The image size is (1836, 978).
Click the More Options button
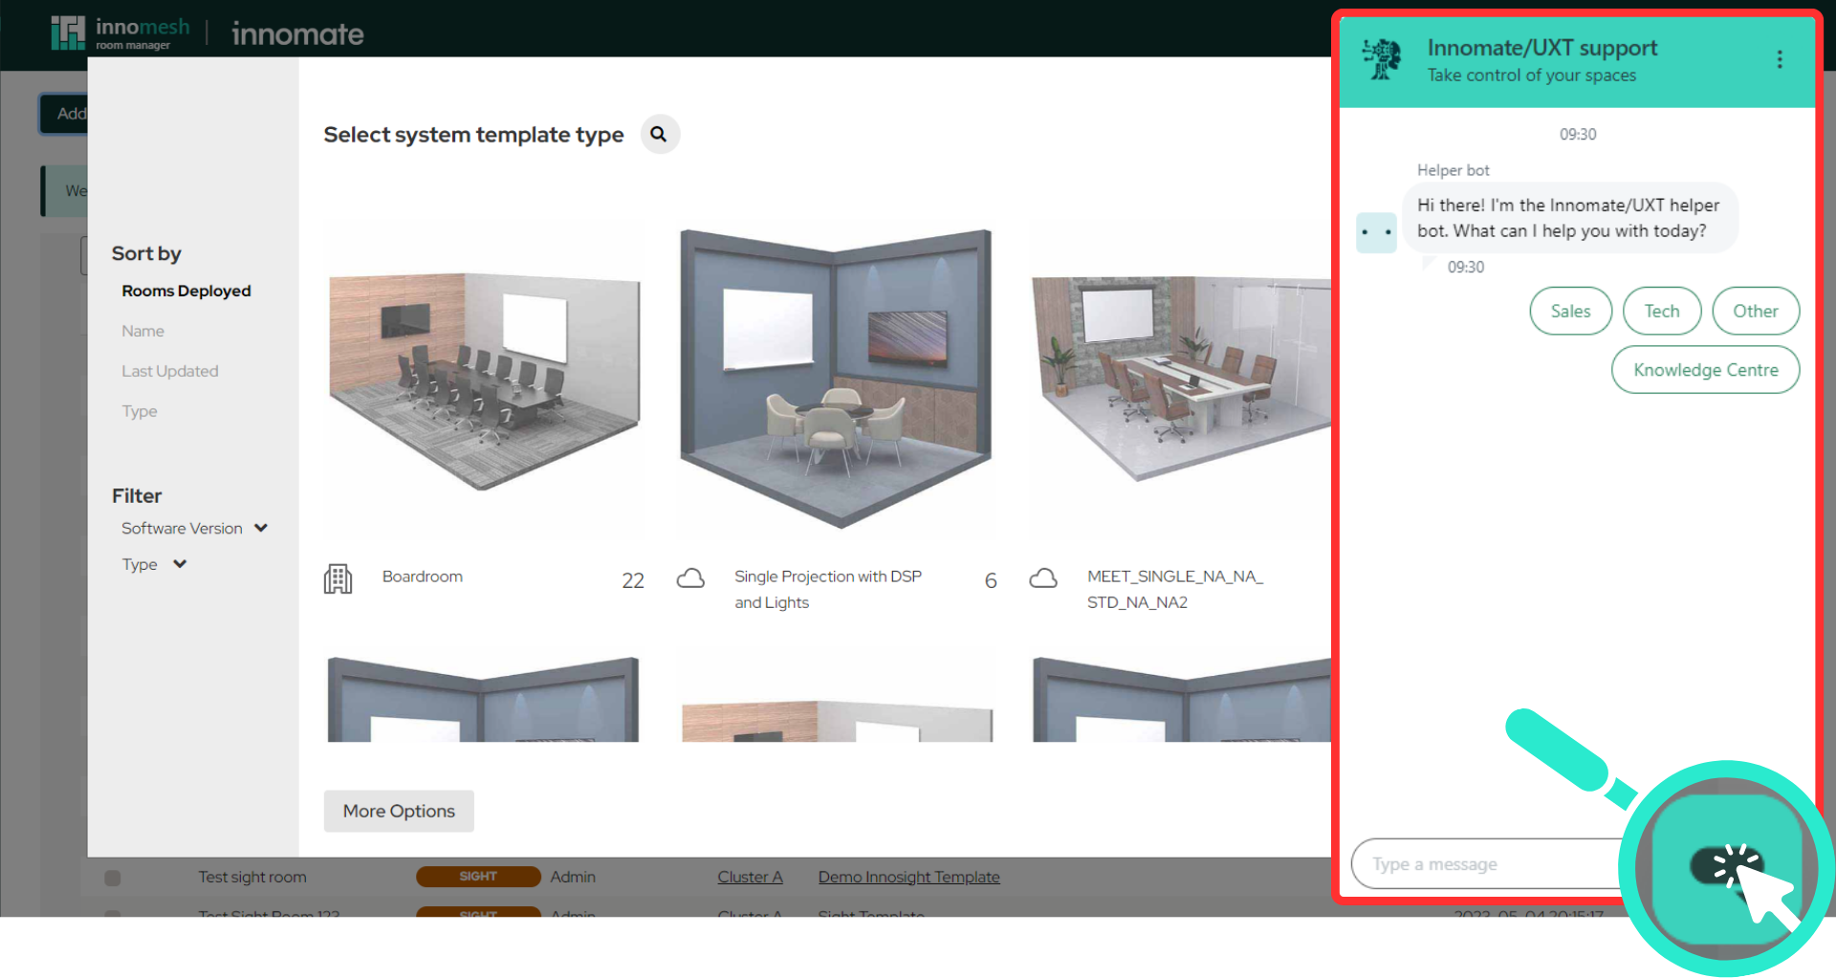(399, 811)
